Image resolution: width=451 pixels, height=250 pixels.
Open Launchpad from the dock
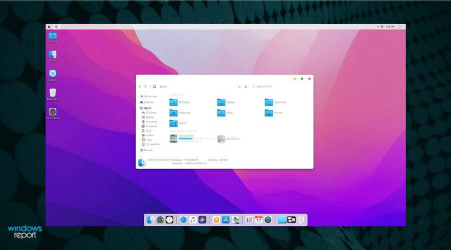[x=249, y=219]
